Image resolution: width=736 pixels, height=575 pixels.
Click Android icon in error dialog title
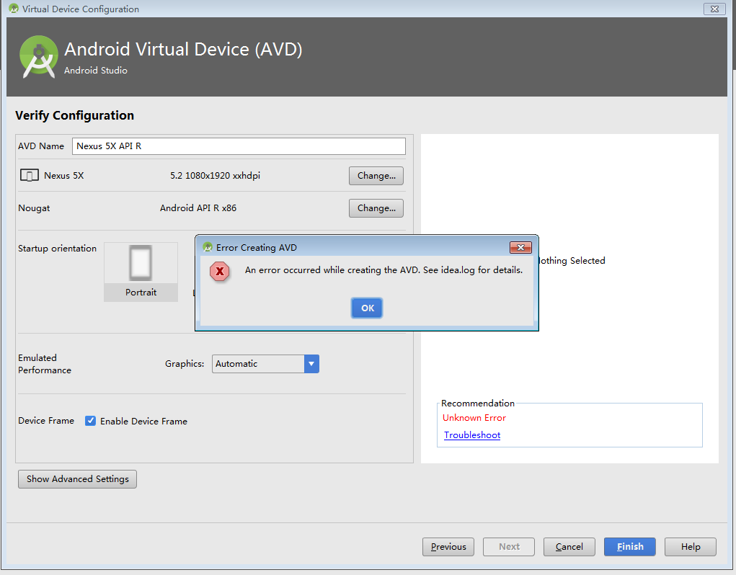coord(208,247)
